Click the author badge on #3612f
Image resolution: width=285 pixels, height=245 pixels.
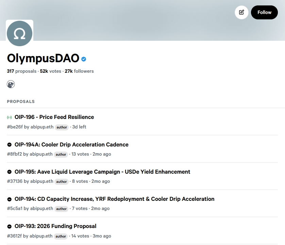point(61,237)
